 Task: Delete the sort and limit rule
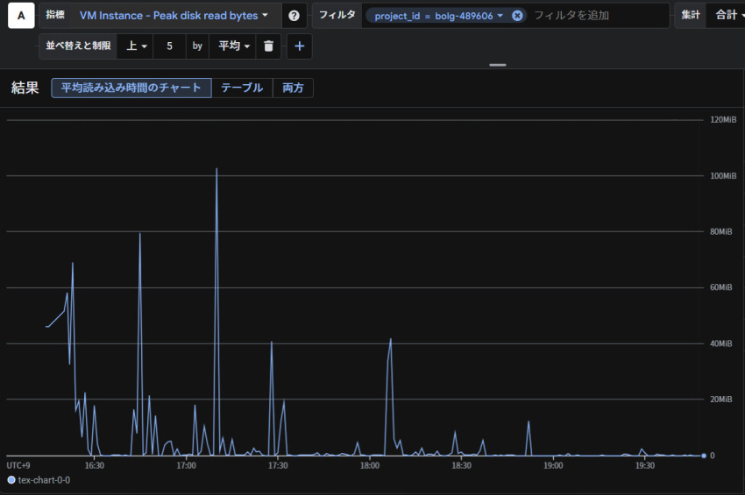269,46
